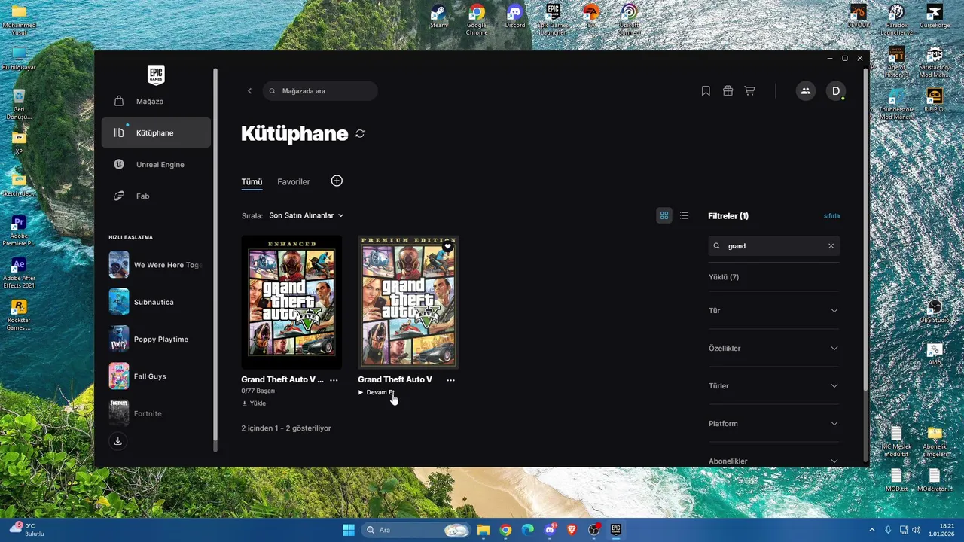Open the gift redeem icon
The width and height of the screenshot is (964, 542).
tap(728, 91)
